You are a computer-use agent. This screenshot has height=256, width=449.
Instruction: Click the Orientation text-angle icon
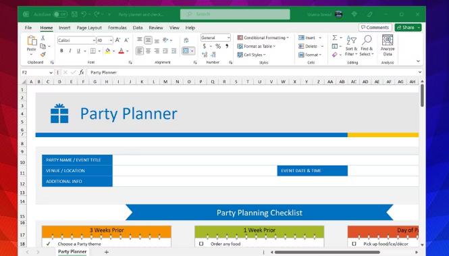[x=165, y=40]
